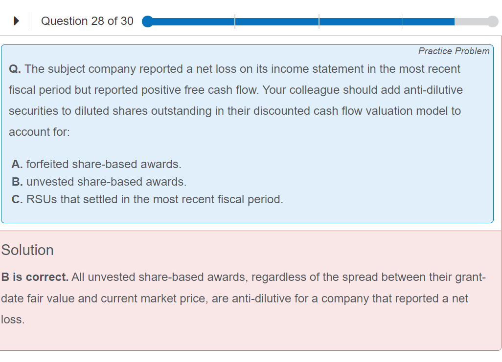Screen dimensions: 502x362
Task: Click the bold "B is correct." text
Action: (35, 277)
